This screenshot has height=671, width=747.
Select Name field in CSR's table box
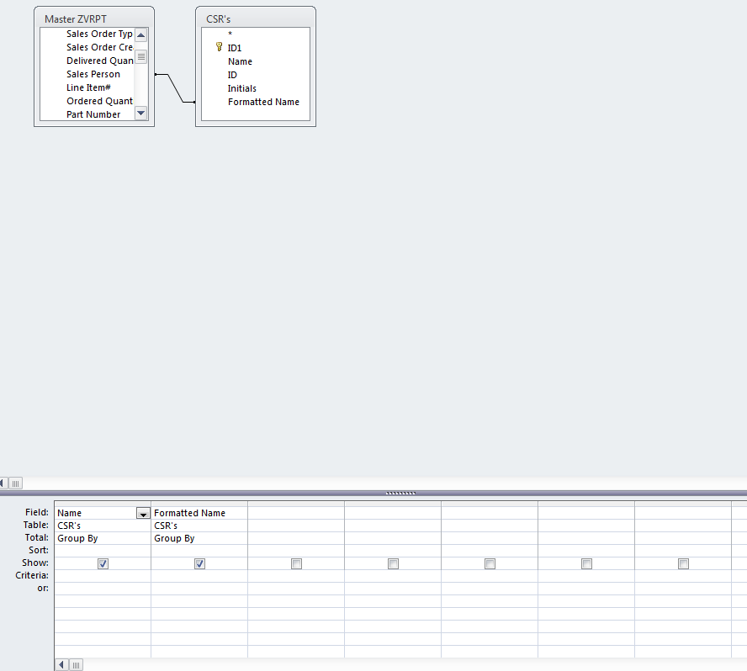coord(240,61)
